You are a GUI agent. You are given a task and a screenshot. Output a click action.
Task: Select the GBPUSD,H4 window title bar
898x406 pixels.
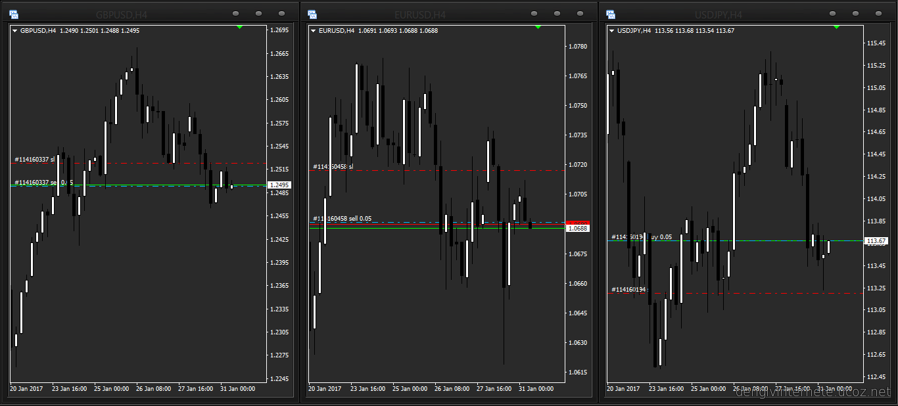[x=122, y=14]
